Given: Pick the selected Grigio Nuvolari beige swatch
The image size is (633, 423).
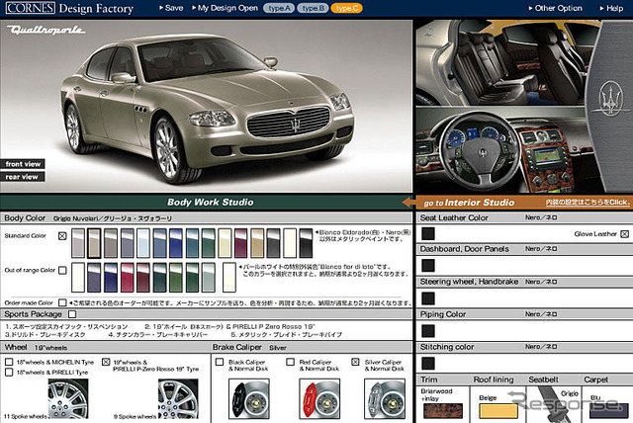Looking at the screenshot, I should click(x=94, y=243).
